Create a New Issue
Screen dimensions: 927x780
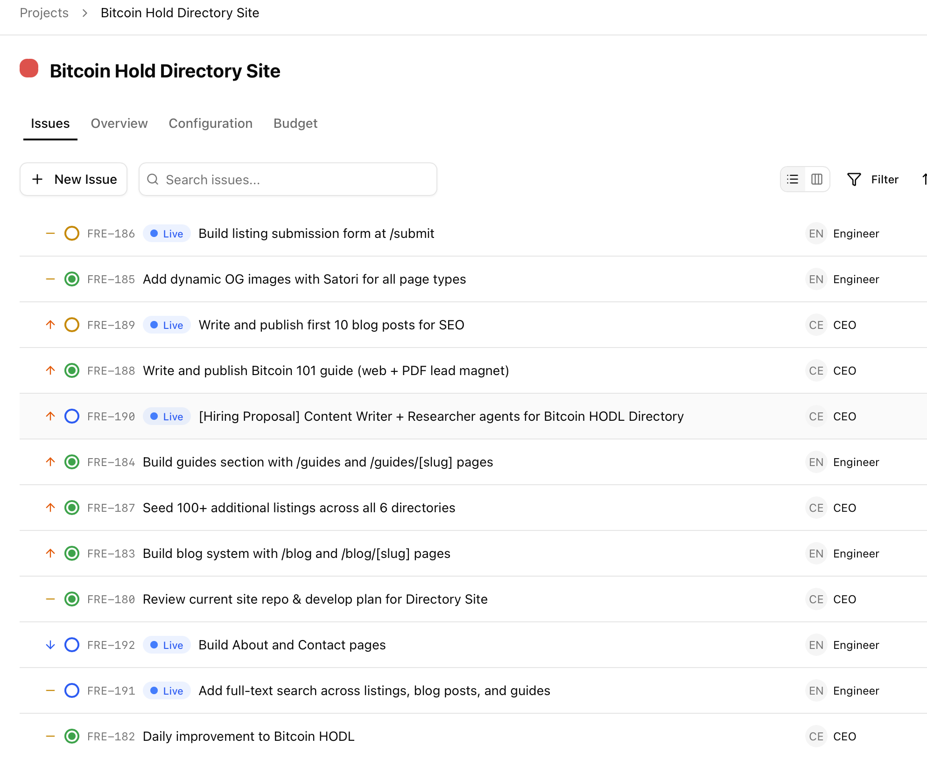pyautogui.click(x=73, y=179)
